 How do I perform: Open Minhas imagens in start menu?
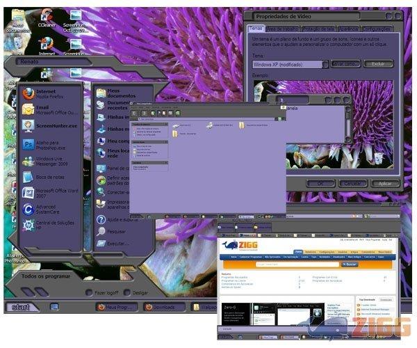tap(113, 117)
